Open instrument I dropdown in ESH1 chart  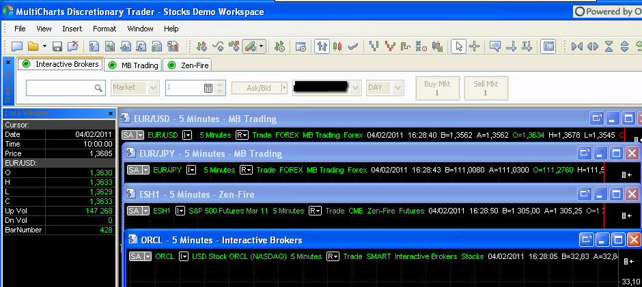(x=180, y=211)
